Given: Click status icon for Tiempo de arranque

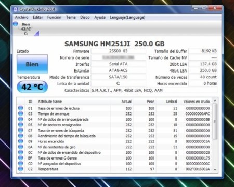Looking at the screenshot, I should point(20,113).
